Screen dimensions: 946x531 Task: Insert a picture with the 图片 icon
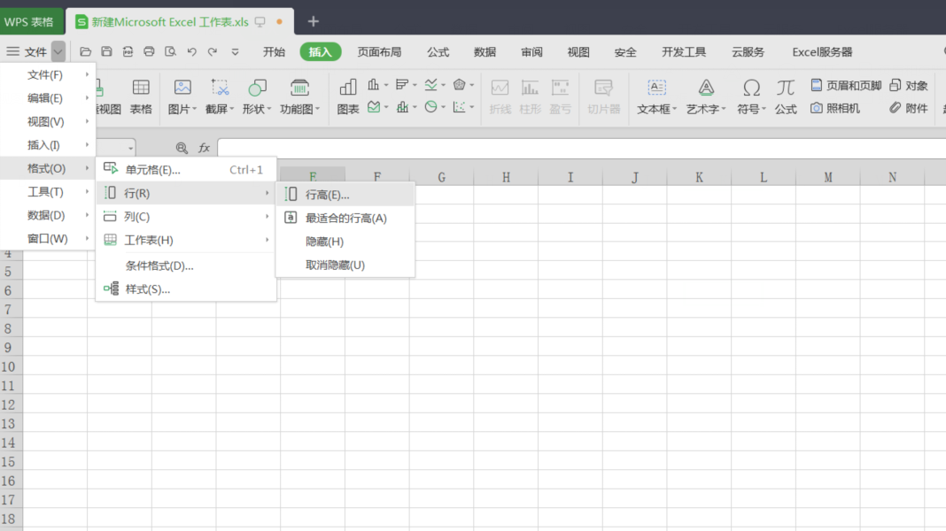tap(182, 96)
